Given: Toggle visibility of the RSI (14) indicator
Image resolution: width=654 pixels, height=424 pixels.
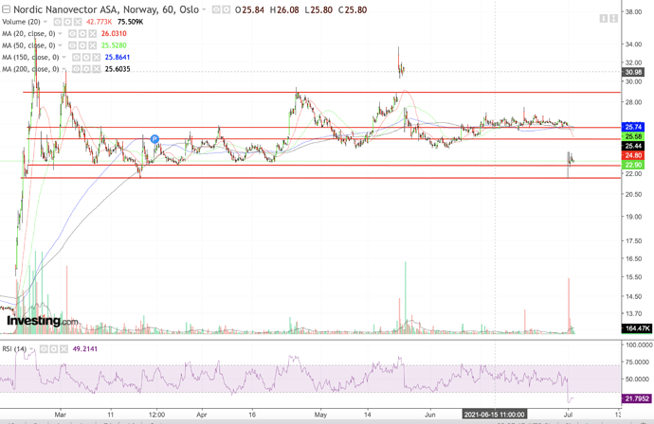Looking at the screenshot, I should (44, 349).
